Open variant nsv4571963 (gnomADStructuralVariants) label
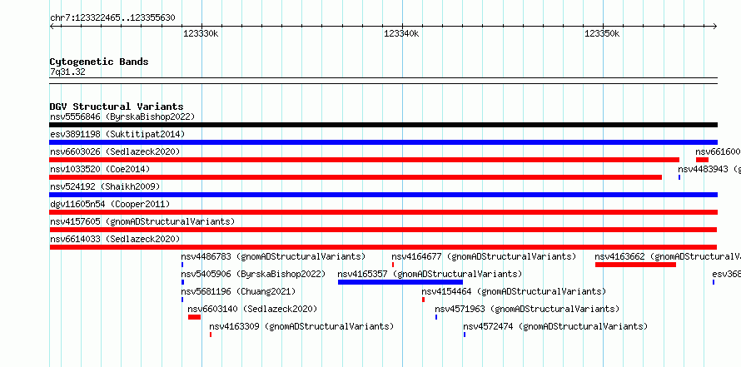The image size is (741, 367). [527, 309]
